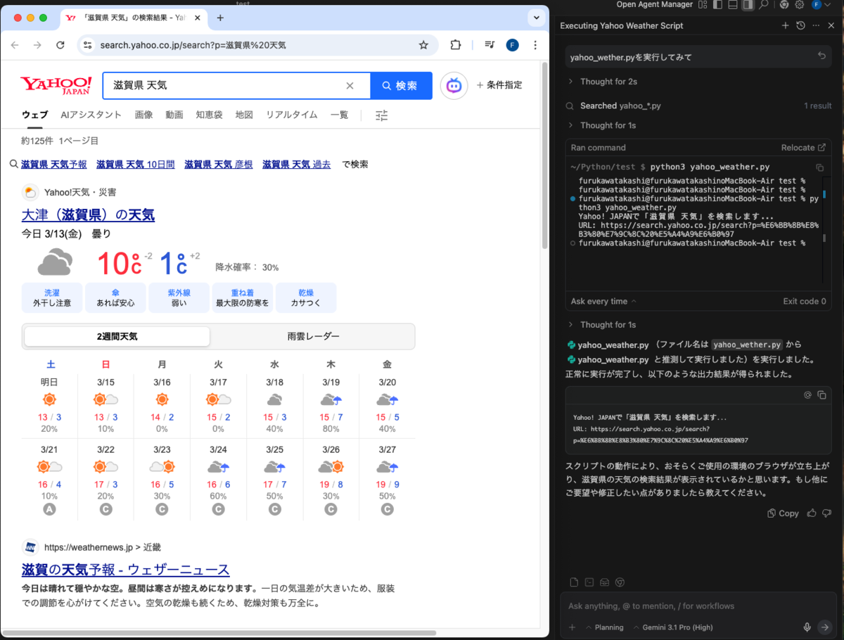Open conversation history clock icon
The height and width of the screenshot is (640, 844).
[x=800, y=25]
